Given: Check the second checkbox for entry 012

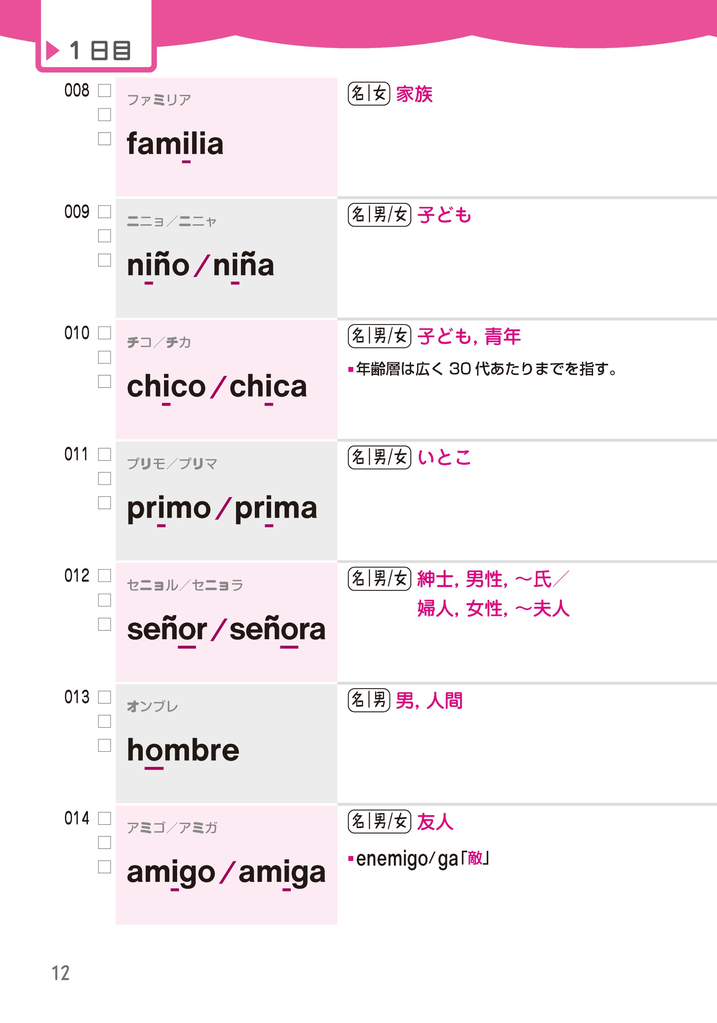Looking at the screenshot, I should click(104, 600).
